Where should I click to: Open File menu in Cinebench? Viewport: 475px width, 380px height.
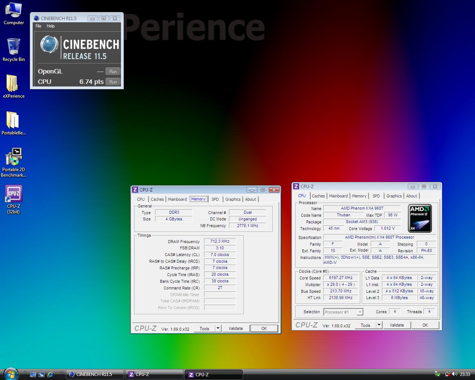tap(39, 26)
